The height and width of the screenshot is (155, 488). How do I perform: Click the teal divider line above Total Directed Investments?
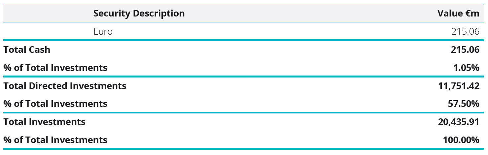pyautogui.click(x=244, y=77)
